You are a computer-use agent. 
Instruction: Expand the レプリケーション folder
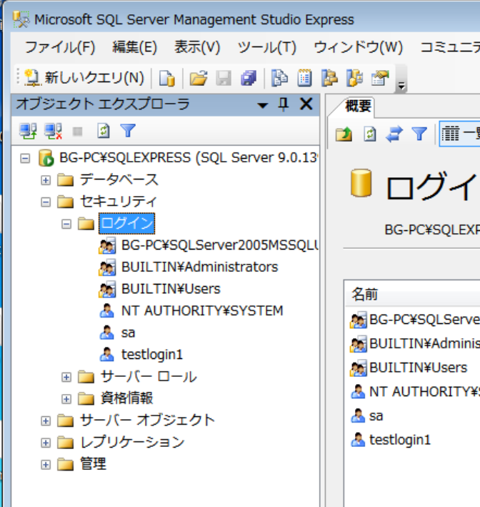pyautogui.click(x=46, y=443)
